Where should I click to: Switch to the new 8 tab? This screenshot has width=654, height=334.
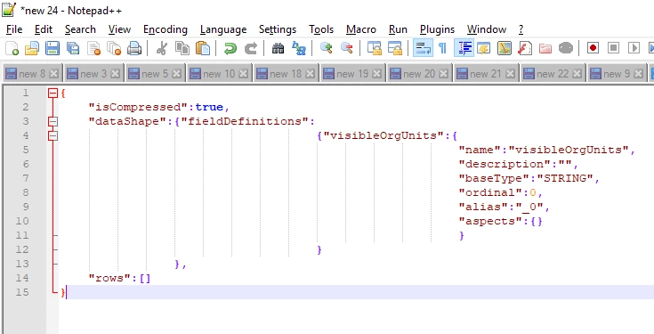32,74
